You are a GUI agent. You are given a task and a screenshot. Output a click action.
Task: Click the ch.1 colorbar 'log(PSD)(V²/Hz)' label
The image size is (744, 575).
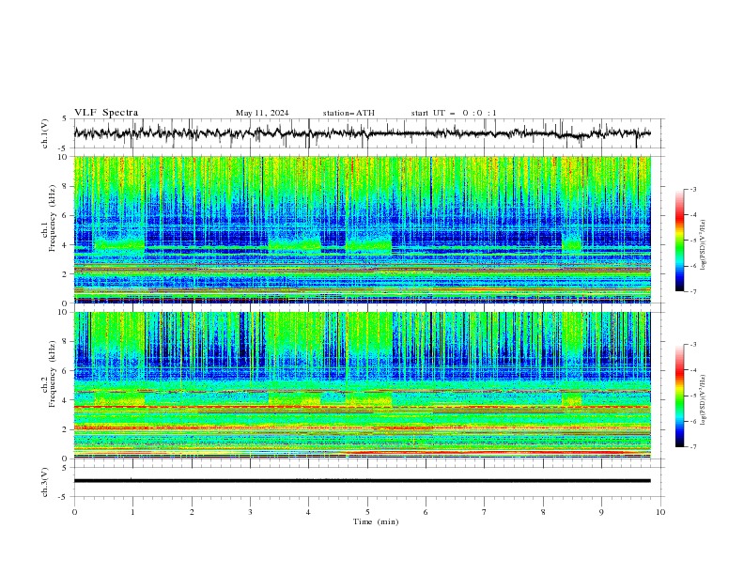click(703, 245)
